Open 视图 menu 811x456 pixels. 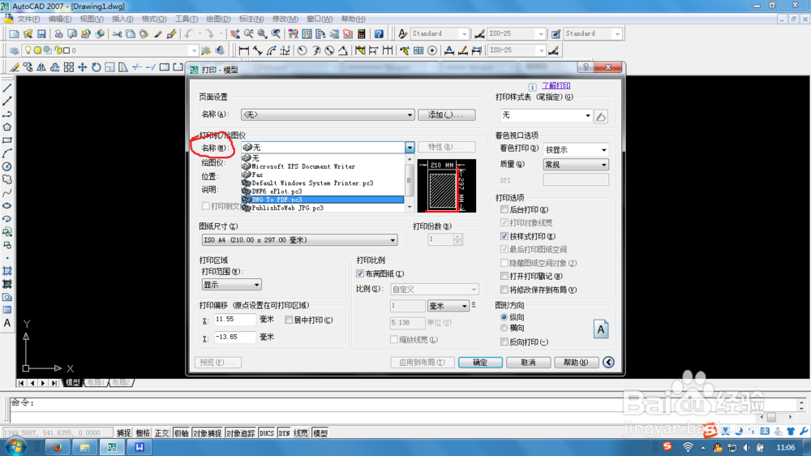pos(92,19)
